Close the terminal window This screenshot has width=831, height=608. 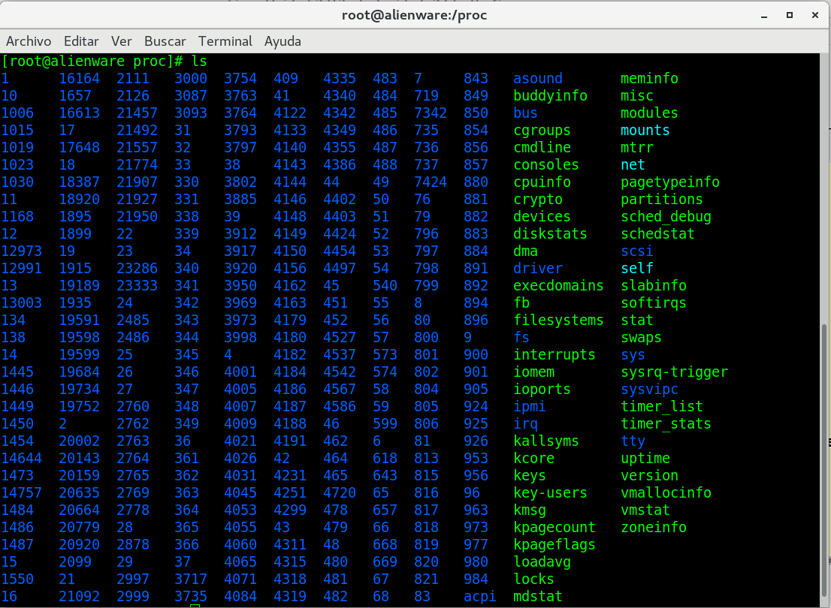click(x=814, y=15)
